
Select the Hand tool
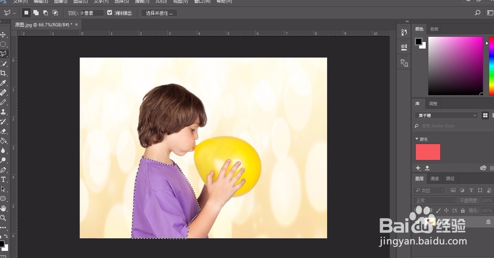[x=3, y=208]
